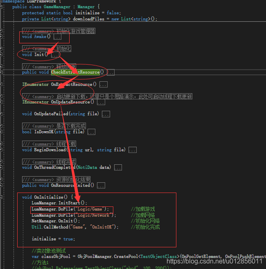Click margin plus marker beside OnUpdateFailed line
This screenshot has height=269, width=266.
coord(1,114)
